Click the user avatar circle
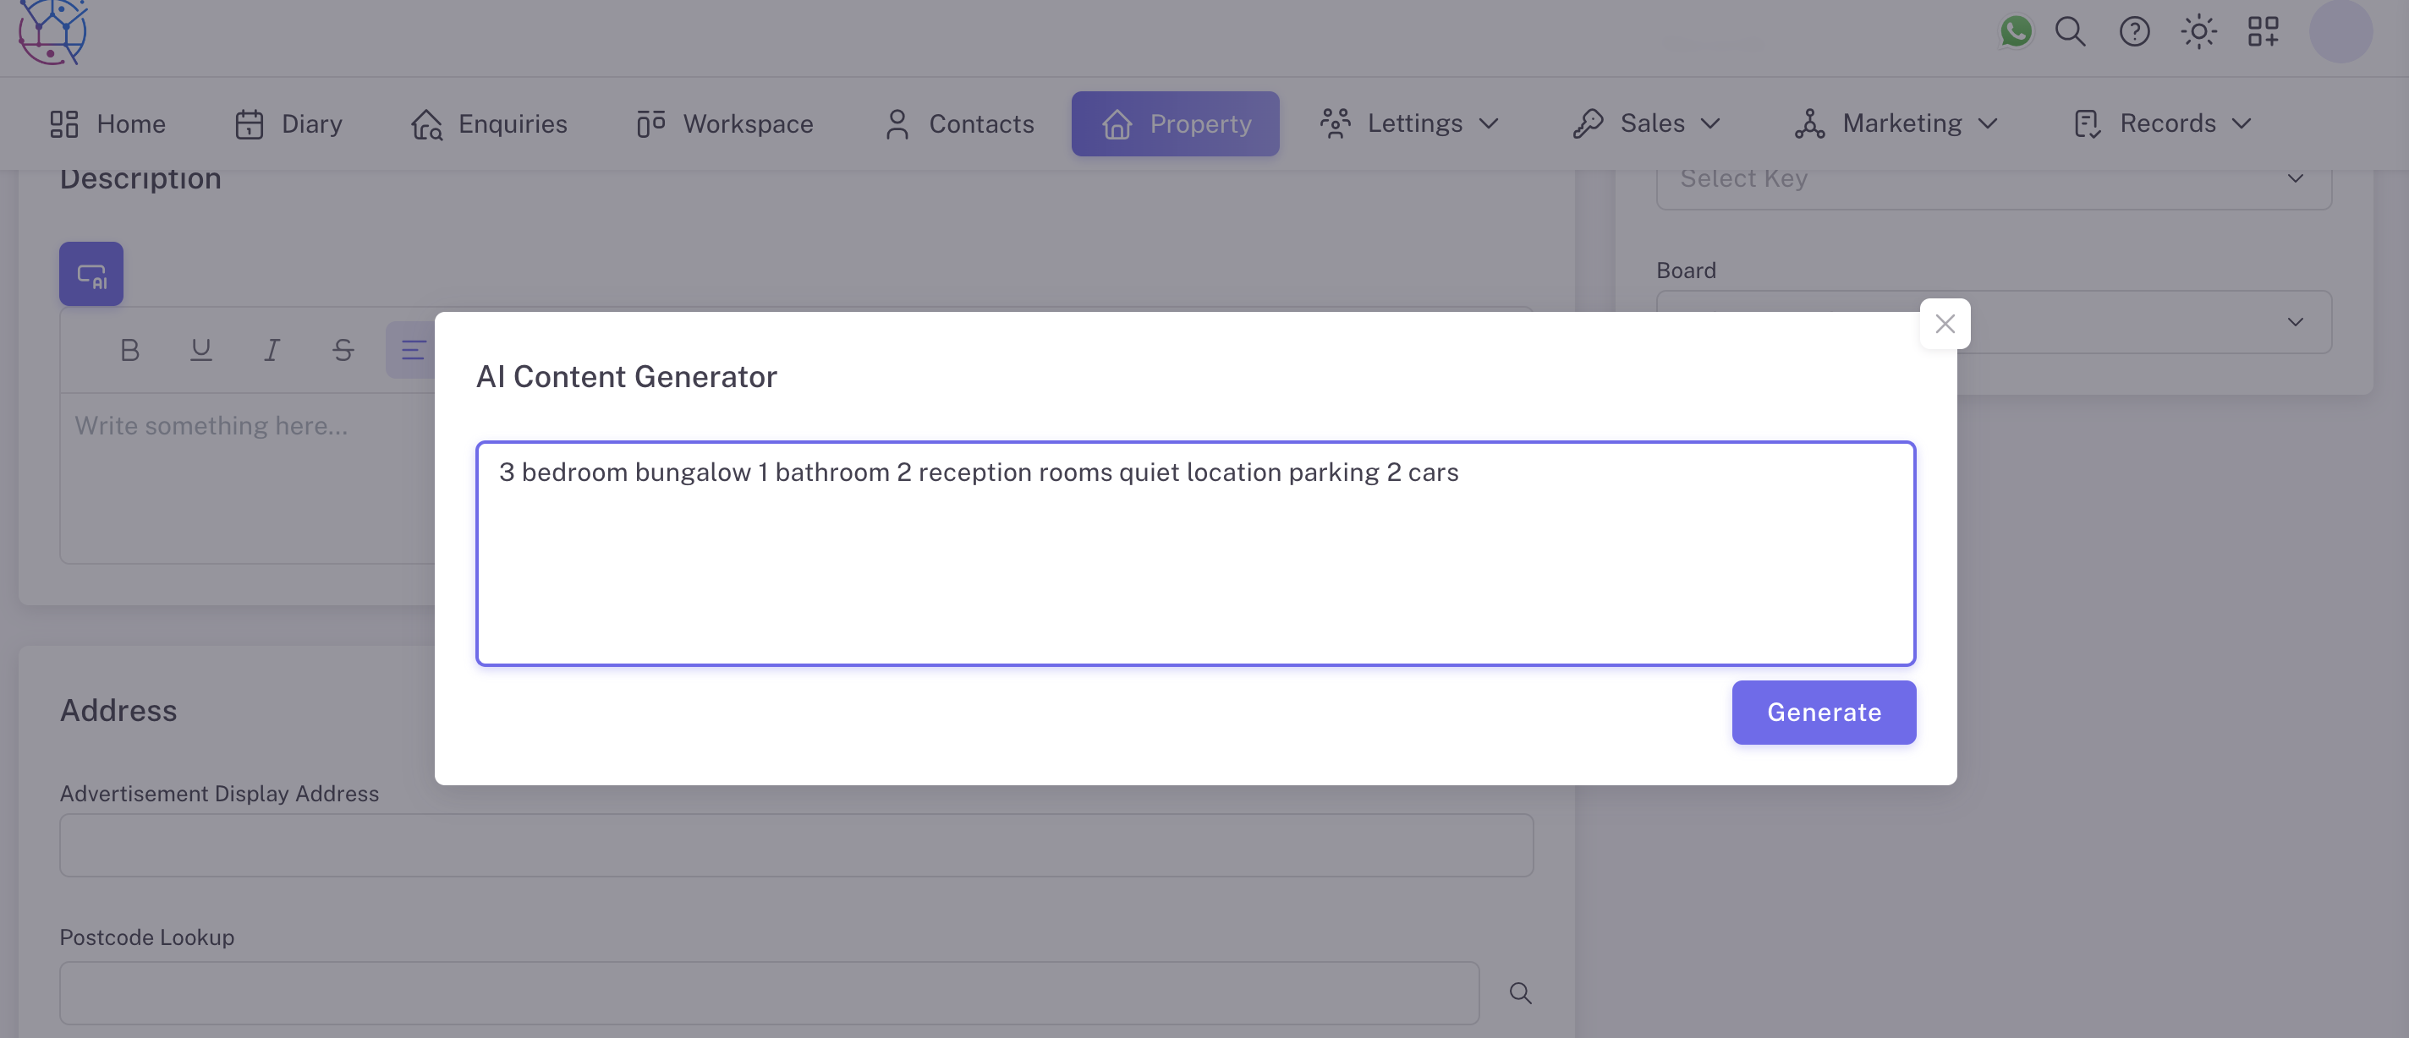The width and height of the screenshot is (2409, 1038). 2340,32
